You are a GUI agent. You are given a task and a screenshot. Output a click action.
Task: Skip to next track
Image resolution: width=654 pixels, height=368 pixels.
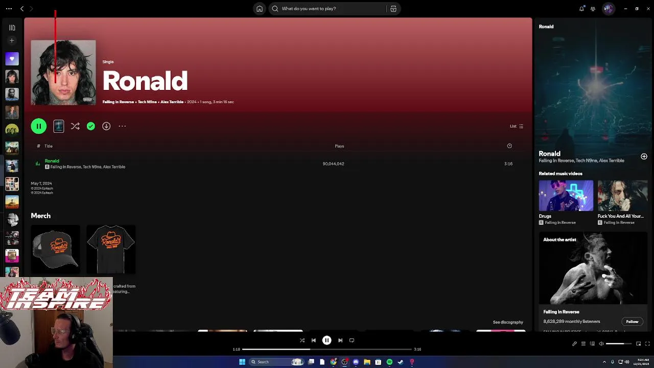coord(340,340)
